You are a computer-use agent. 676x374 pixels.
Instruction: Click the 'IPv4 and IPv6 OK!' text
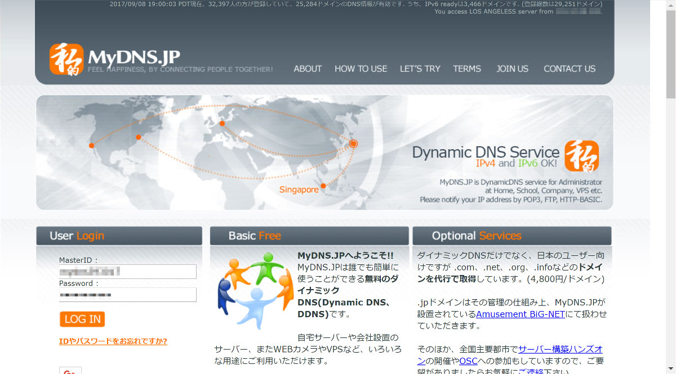[x=517, y=164]
